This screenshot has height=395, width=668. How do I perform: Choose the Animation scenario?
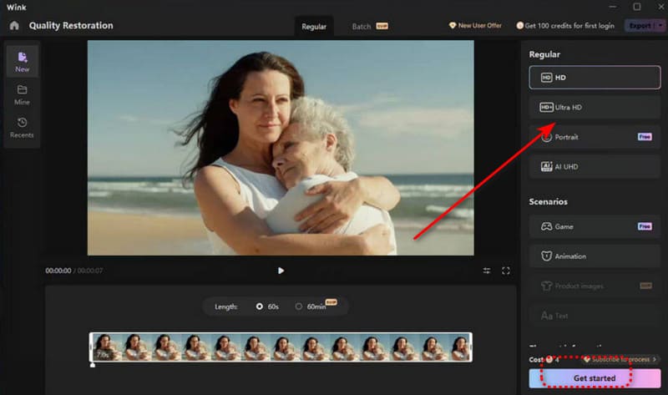[595, 256]
